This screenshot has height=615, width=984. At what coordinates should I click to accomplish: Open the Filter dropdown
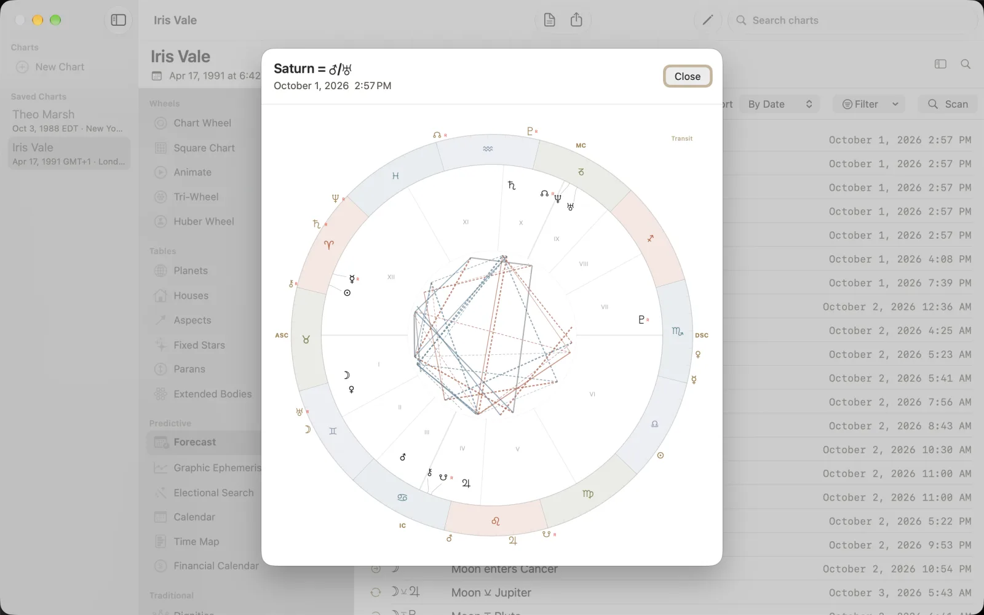point(870,105)
